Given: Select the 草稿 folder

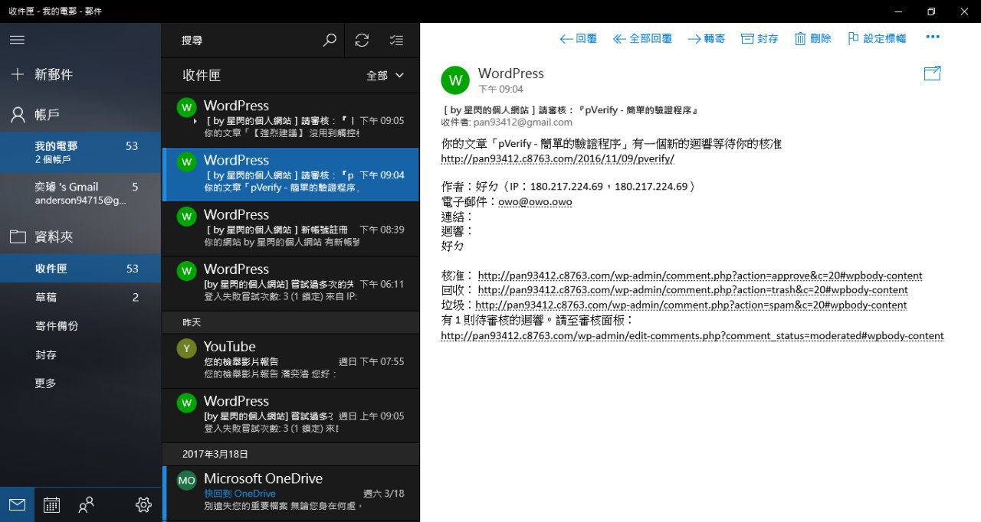Looking at the screenshot, I should (x=45, y=297).
